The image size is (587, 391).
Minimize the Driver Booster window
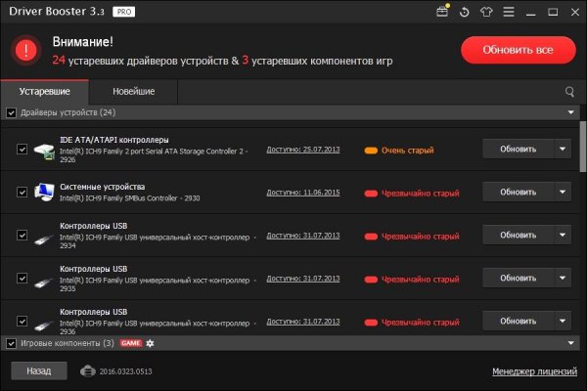click(x=530, y=13)
